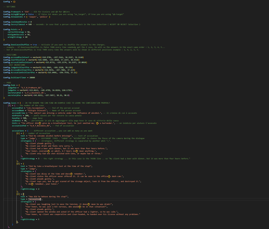Click "Did he consume alcohol before driving?" text
This screenshot has height=229, width=269.
(50, 136)
